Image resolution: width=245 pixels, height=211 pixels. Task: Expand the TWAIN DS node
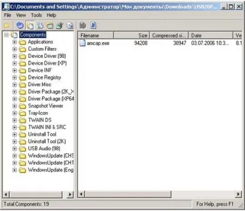(x=14, y=120)
